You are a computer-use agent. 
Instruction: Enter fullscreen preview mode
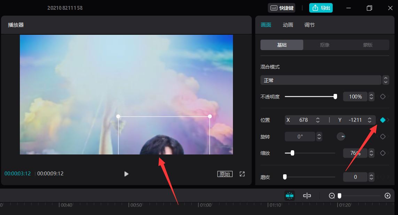click(x=242, y=174)
